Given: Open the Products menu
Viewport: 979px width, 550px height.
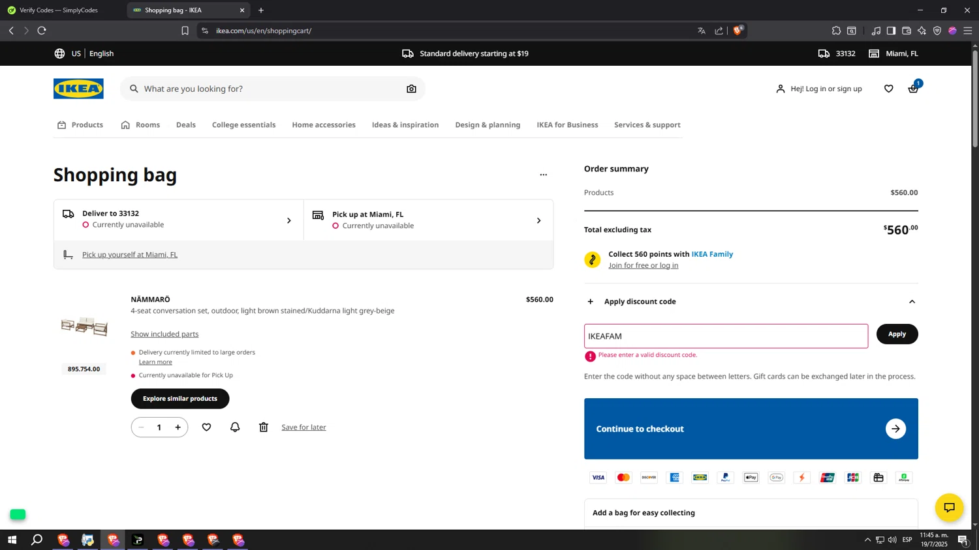Looking at the screenshot, I should click(80, 125).
